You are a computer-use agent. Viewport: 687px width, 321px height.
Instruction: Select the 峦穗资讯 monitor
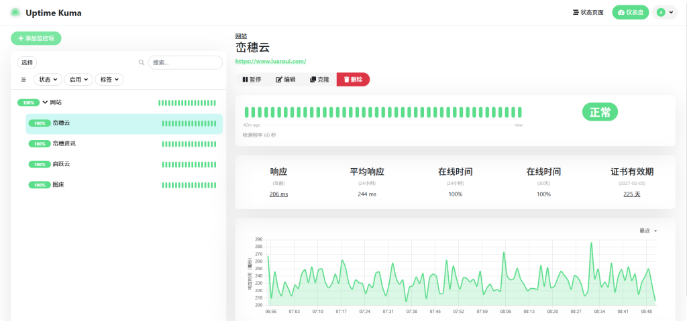click(x=124, y=143)
